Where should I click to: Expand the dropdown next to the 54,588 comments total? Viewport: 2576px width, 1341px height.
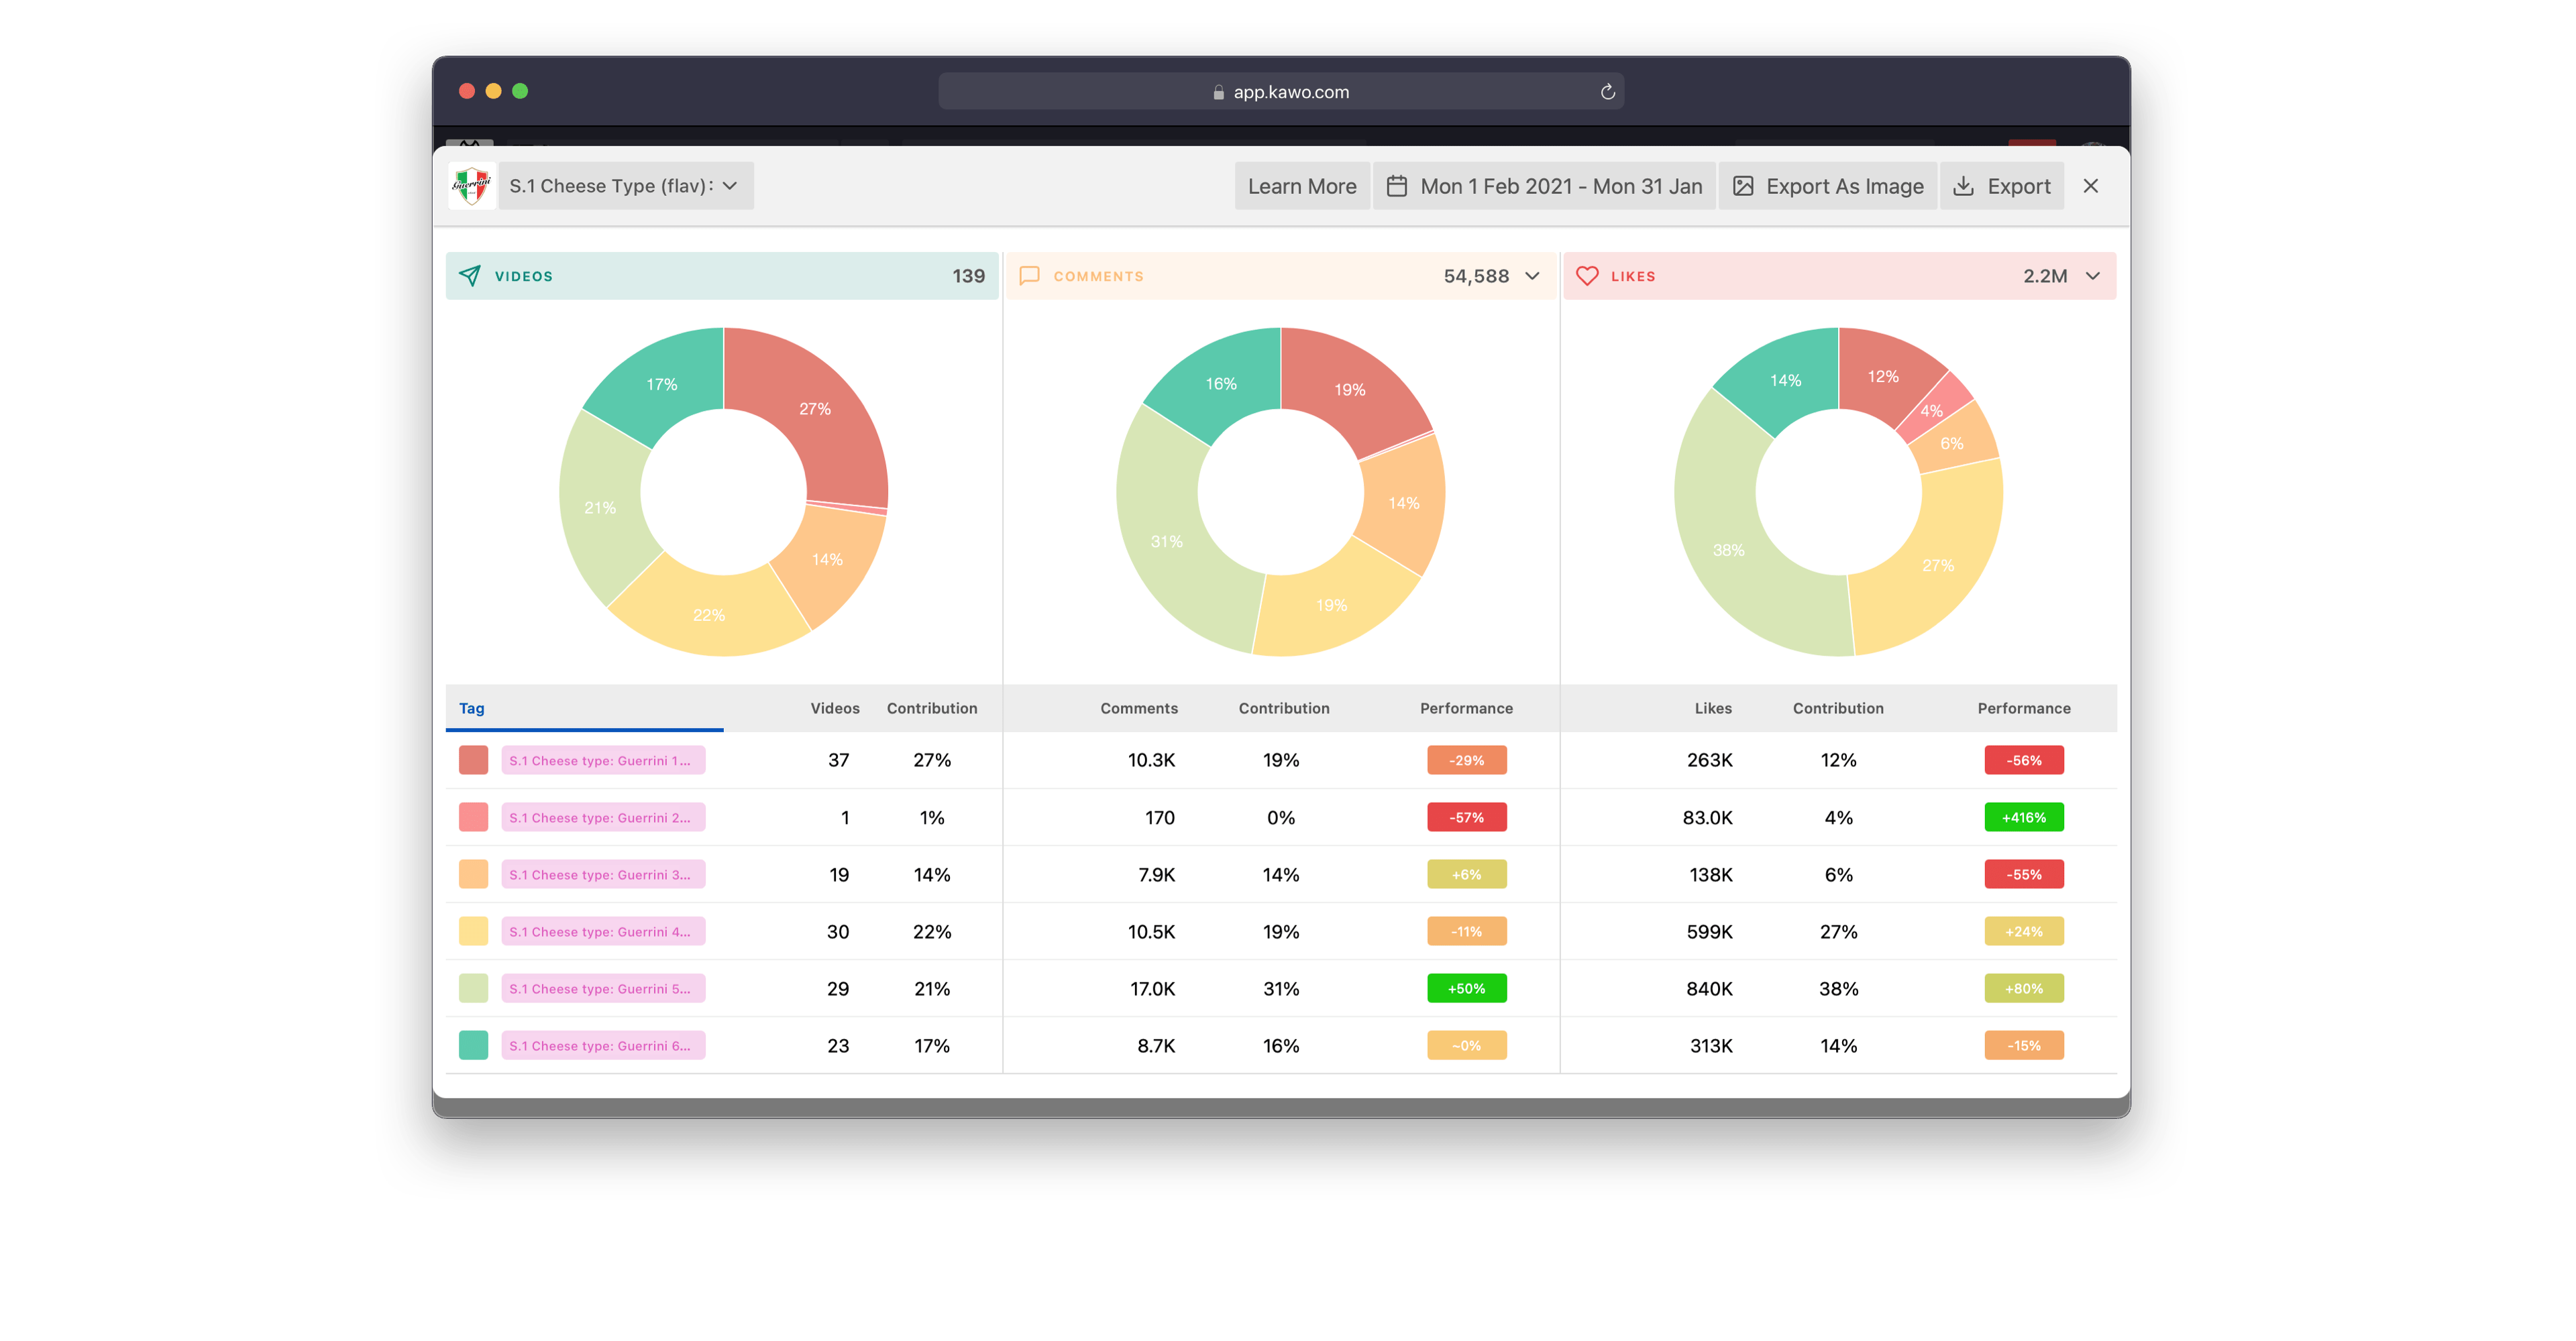(x=1532, y=276)
